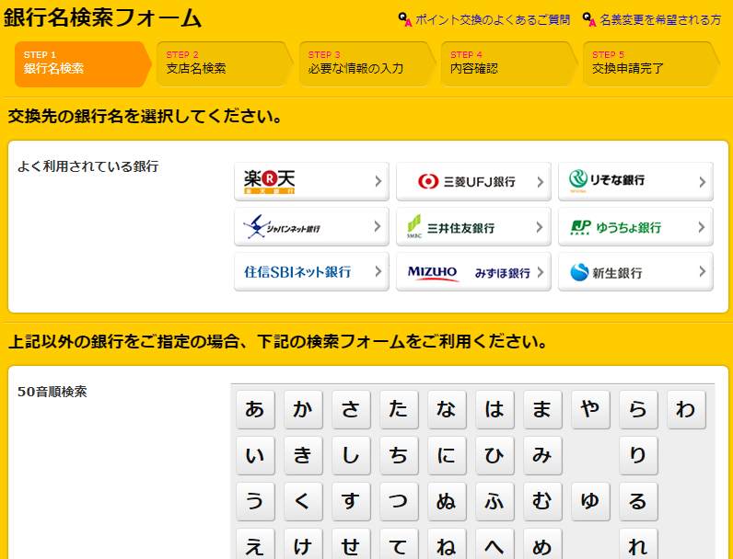The height and width of the screenshot is (559, 733).
Task: Click the ま kana key
Action: point(542,409)
